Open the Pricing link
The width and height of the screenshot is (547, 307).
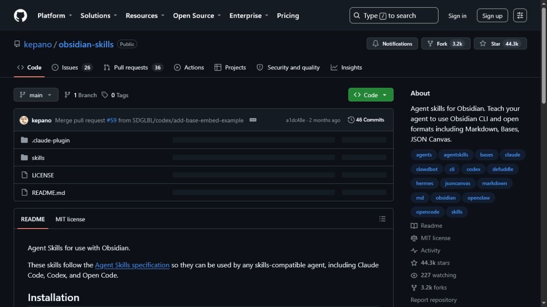tap(288, 16)
